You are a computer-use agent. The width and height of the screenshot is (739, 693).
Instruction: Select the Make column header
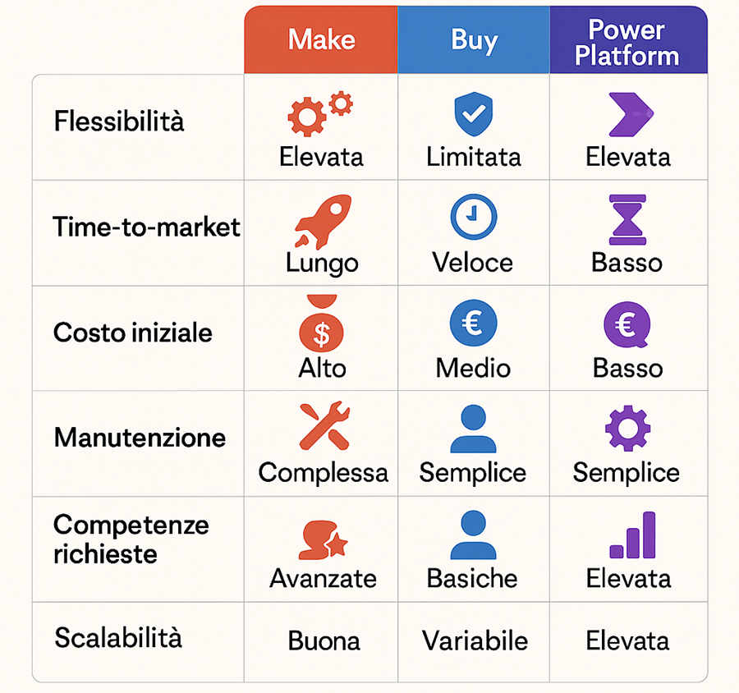click(x=321, y=40)
